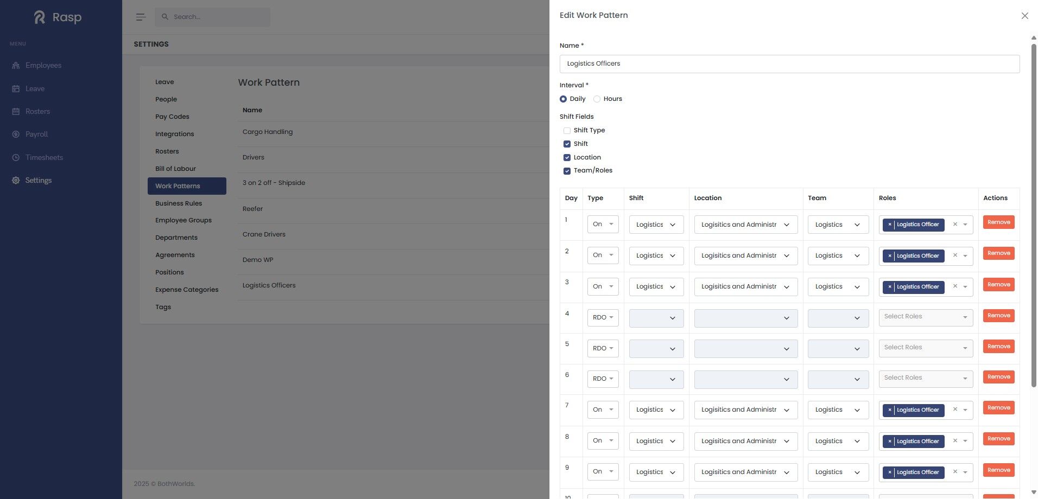Toggle the hamburger menu icon
Viewport: 1038px width, 499px height.
[x=141, y=17]
